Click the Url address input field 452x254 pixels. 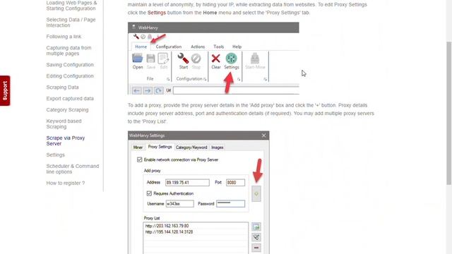(236, 90)
